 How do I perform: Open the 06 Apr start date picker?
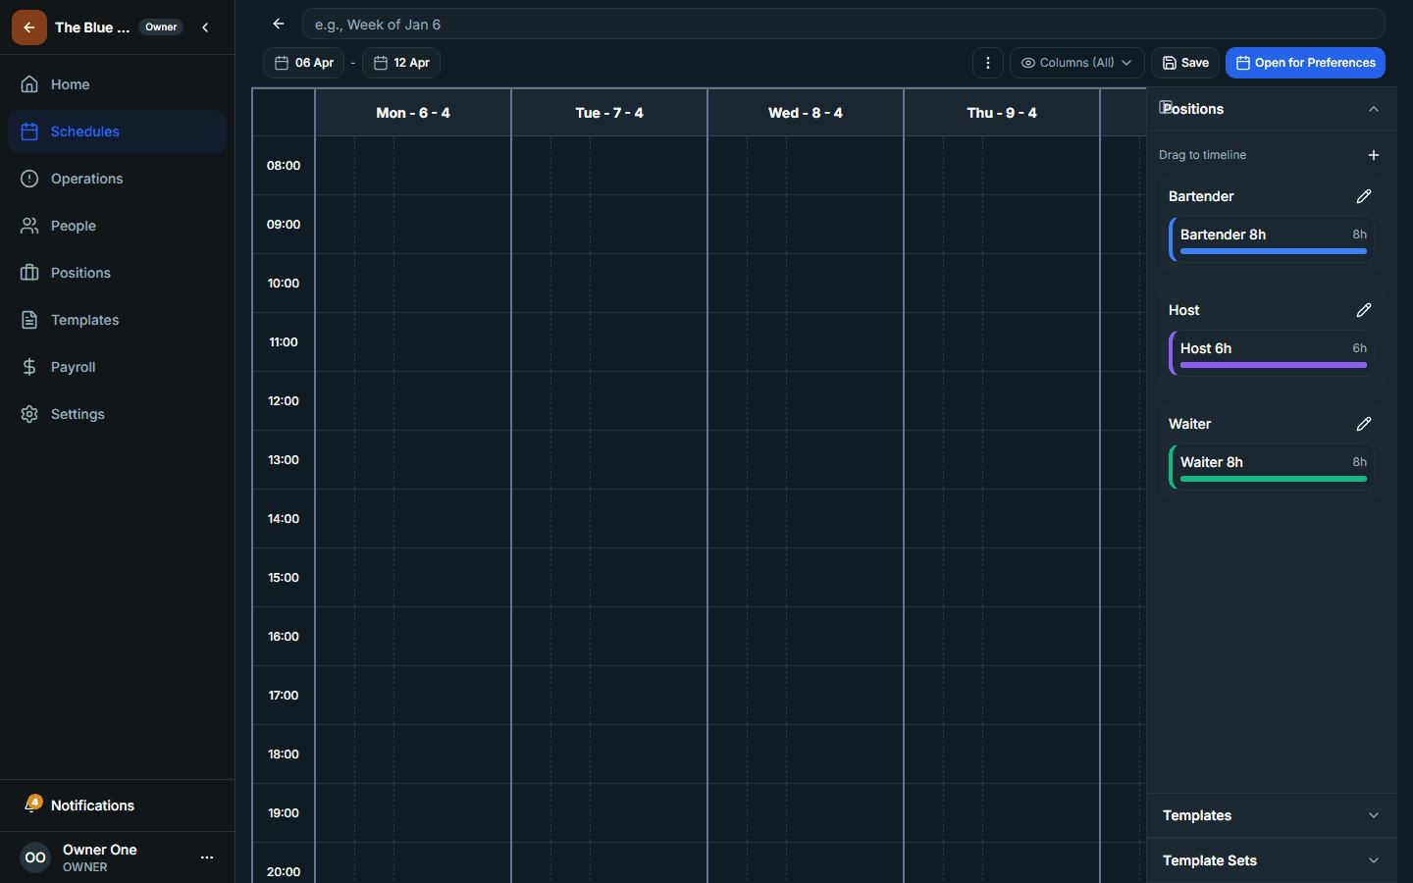coord(304,63)
